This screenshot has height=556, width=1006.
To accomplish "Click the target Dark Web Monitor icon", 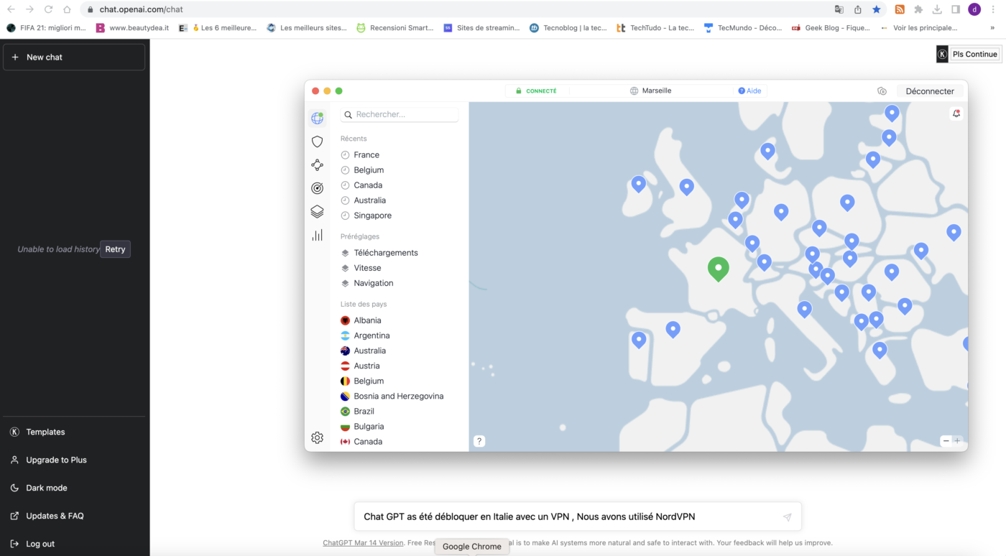I will click(317, 188).
